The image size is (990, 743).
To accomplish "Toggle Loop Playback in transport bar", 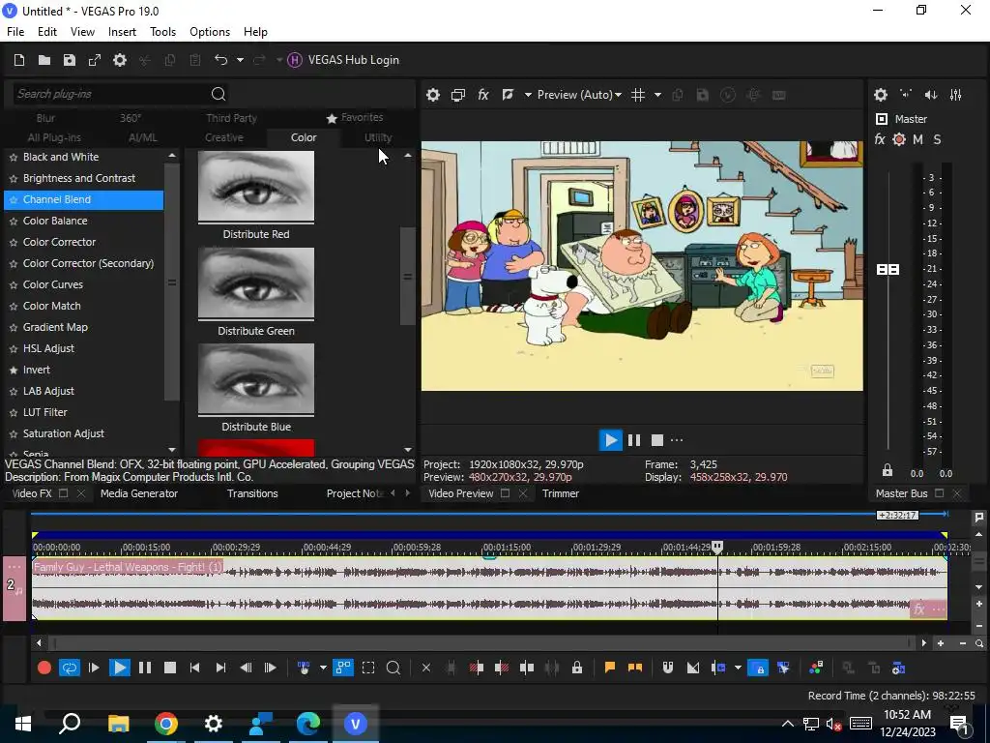I will 70,668.
